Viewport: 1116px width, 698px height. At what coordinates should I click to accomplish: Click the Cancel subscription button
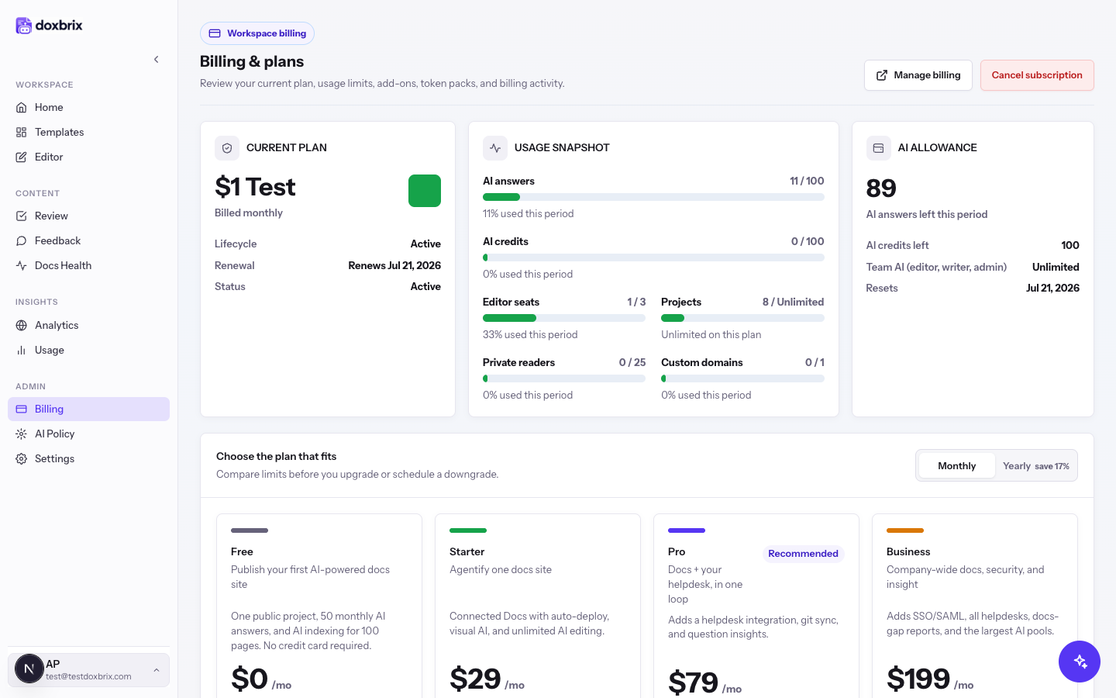click(x=1037, y=75)
